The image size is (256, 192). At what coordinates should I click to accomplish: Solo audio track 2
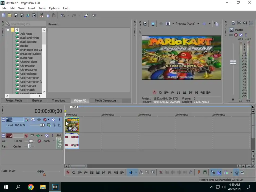[x=52, y=136]
